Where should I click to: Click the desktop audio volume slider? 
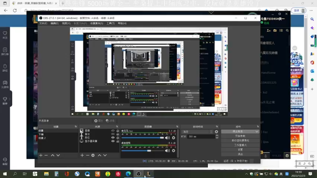(x=143, y=151)
